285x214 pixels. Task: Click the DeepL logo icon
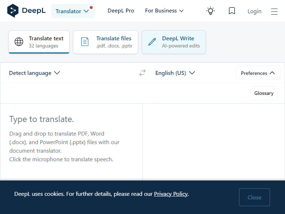[x=13, y=11]
